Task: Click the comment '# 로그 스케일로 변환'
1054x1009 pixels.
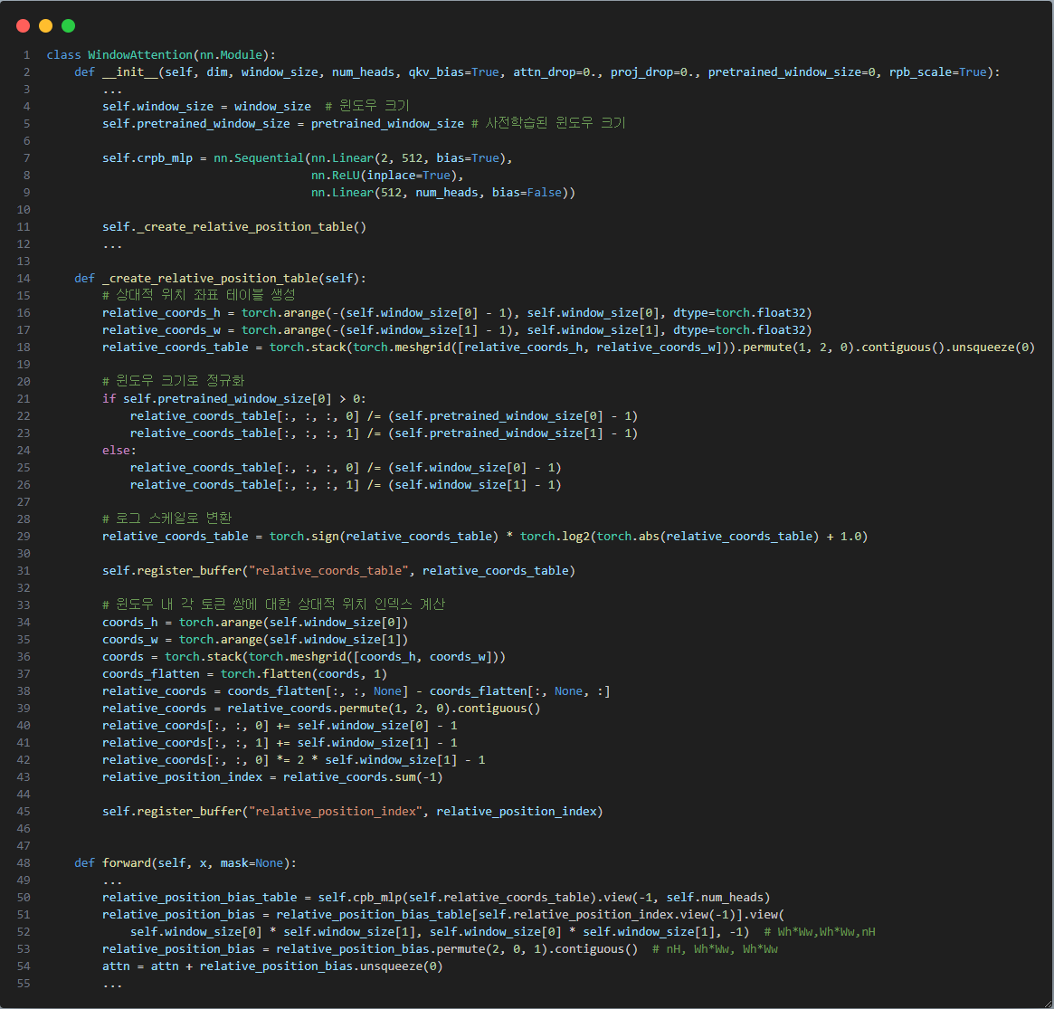Action: (166, 519)
